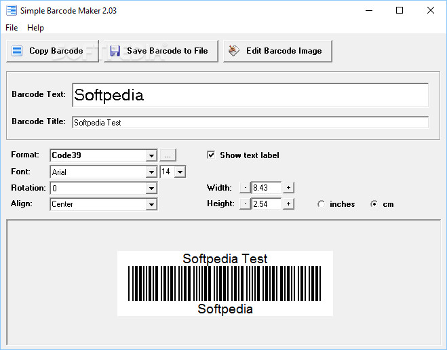Screen dimensions: 447x350
Task: Maximize the Simple Barcode Maker window
Action: pos(400,11)
